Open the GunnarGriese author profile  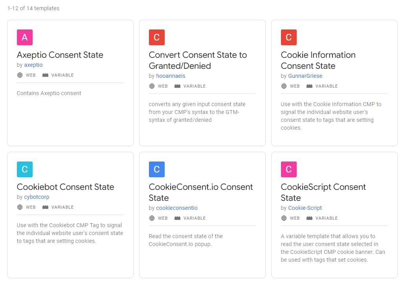pyautogui.click(x=305, y=76)
